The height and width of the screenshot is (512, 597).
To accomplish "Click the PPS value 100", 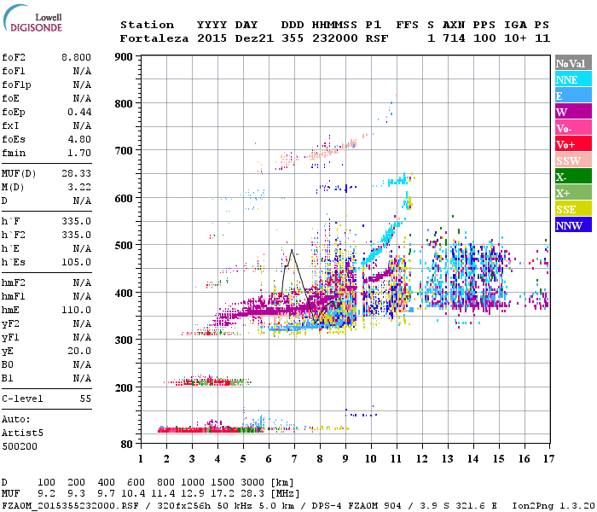I will click(484, 38).
